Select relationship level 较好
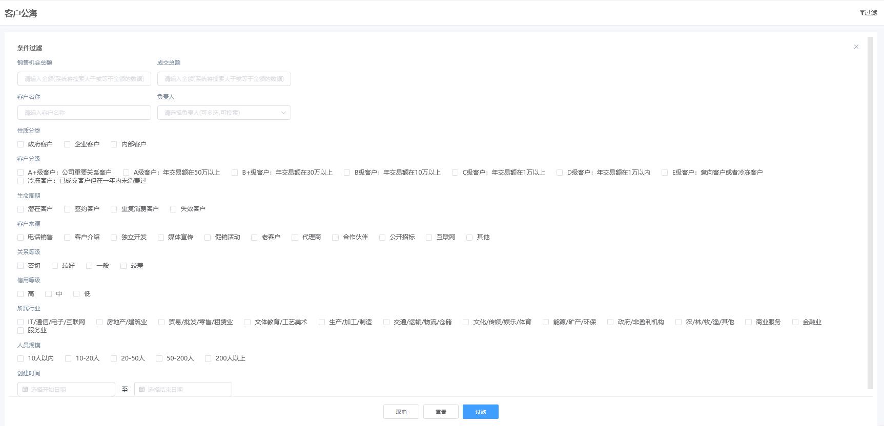Image resolution: width=884 pixels, height=426 pixels. [55, 266]
